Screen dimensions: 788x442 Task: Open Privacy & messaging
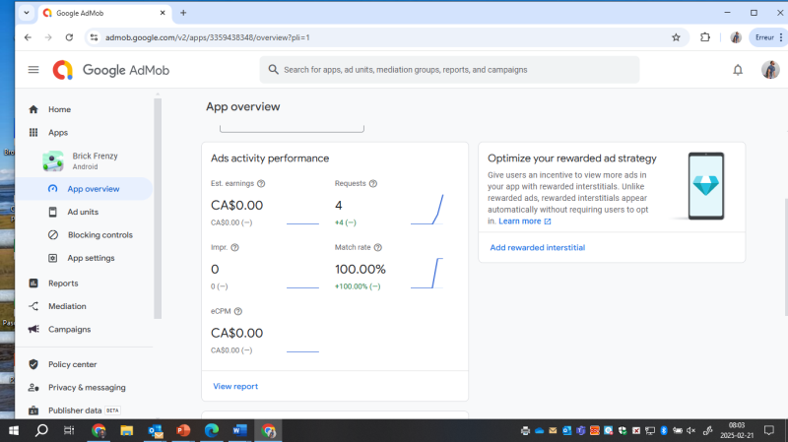click(85, 388)
